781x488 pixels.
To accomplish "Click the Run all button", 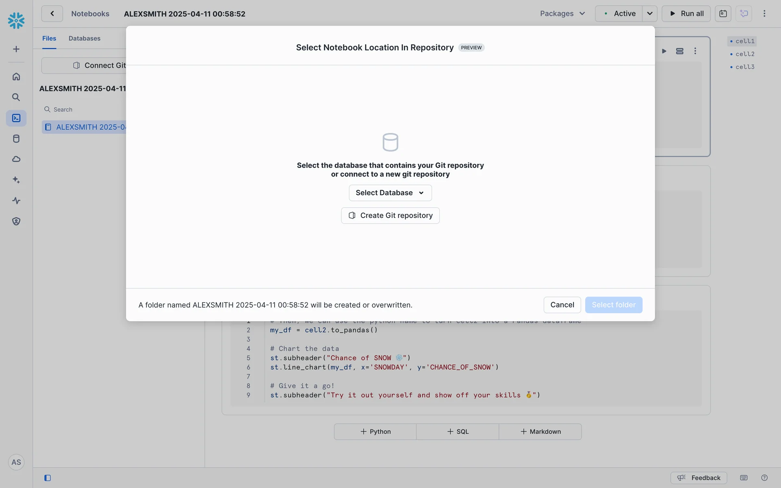I will pyautogui.click(x=686, y=13).
